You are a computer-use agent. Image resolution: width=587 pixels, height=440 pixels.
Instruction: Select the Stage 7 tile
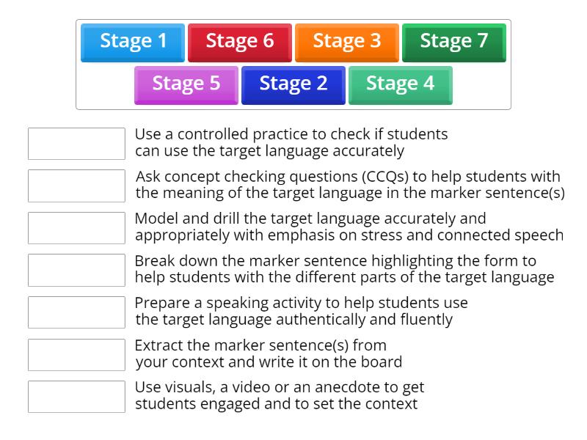click(453, 43)
